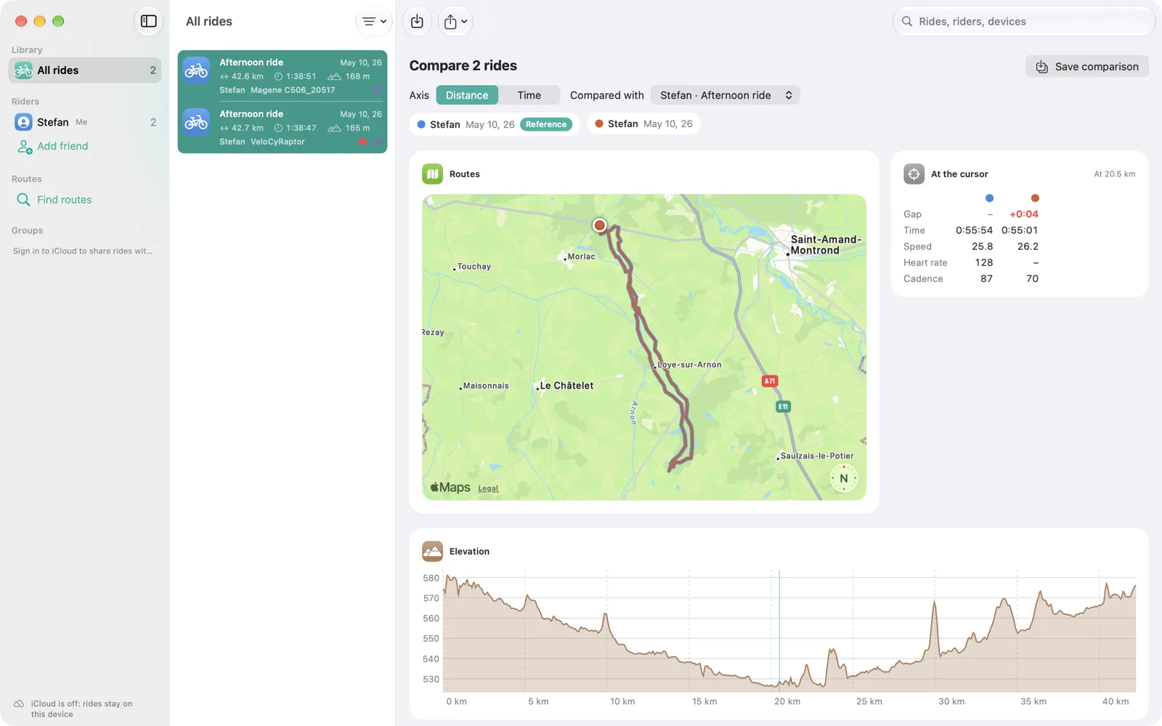Click bike icon of the Magene ride

[196, 70]
